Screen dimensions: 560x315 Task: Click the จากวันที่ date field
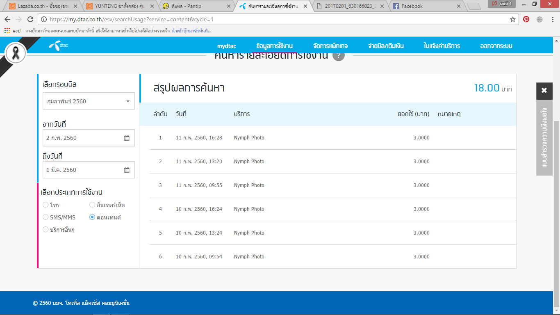[89, 138]
